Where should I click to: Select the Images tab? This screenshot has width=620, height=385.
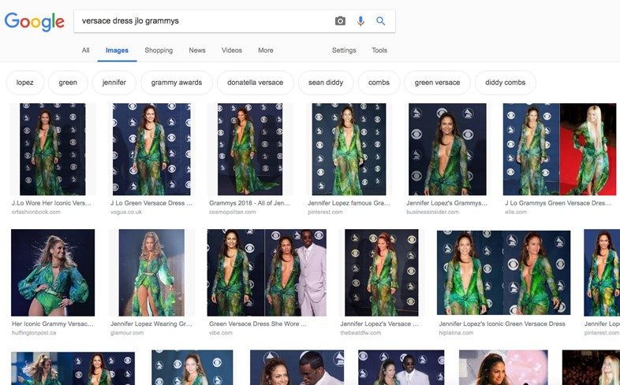[117, 50]
